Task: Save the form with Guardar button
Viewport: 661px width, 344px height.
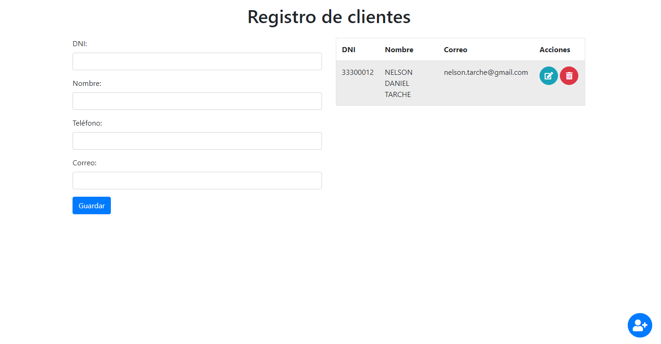Action: point(91,205)
